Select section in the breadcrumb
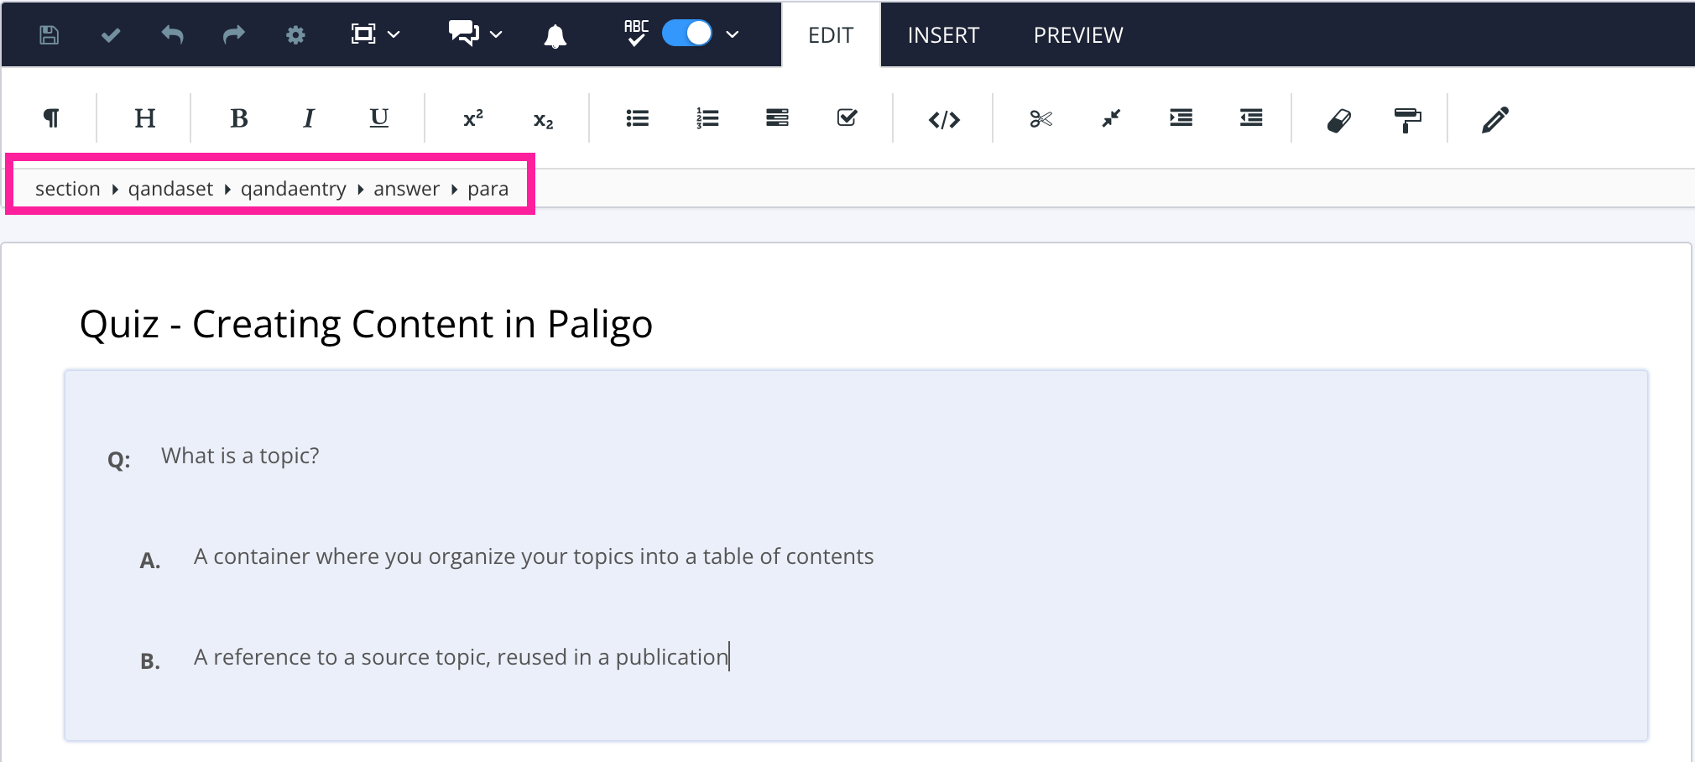 [68, 188]
